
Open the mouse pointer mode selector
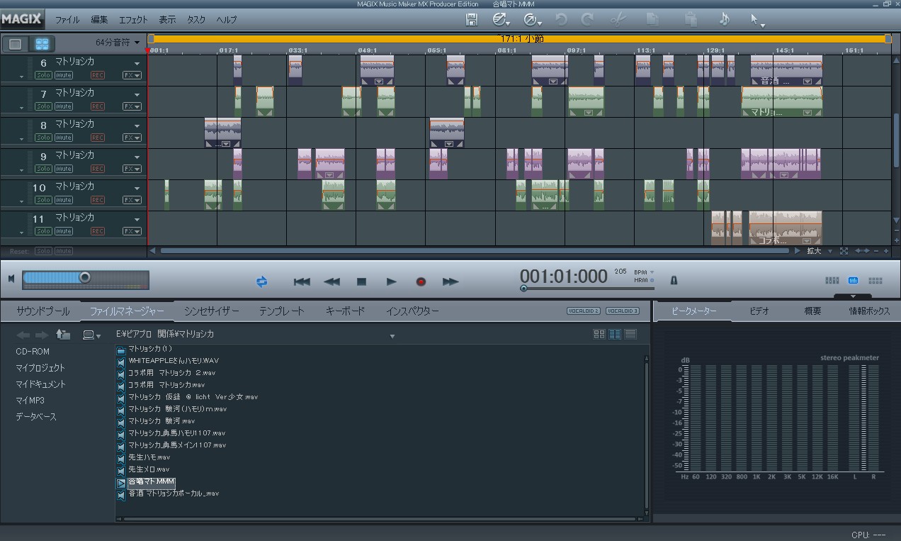757,21
